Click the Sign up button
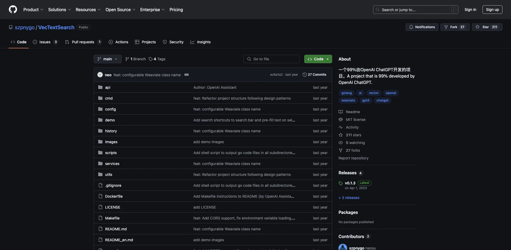The width and height of the screenshot is (511, 250). 492,10
